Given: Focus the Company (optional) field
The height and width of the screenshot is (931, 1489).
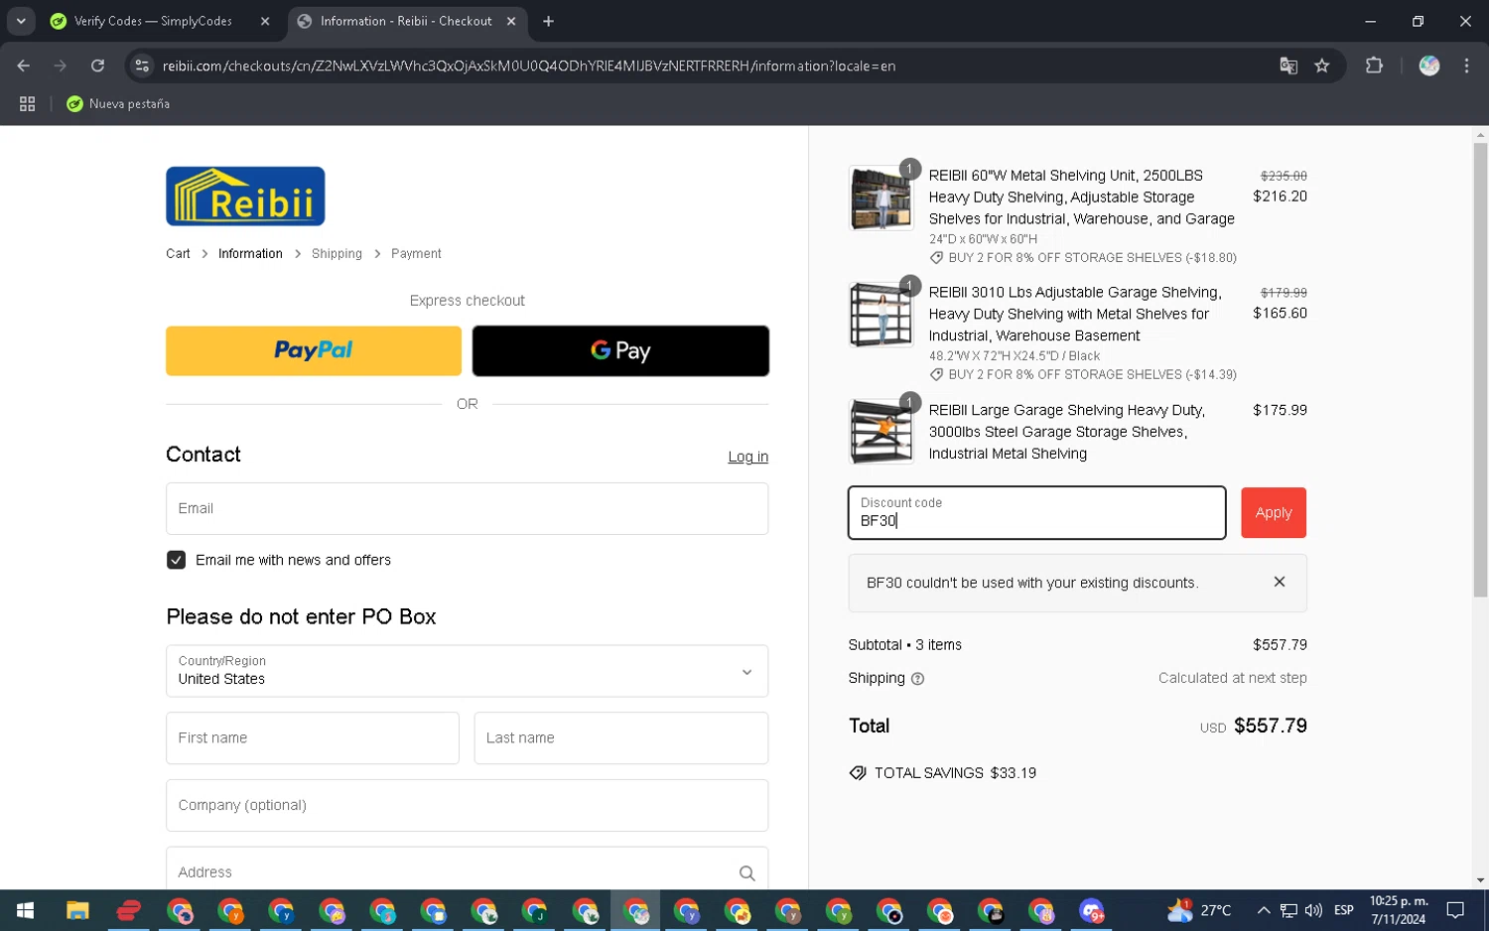Looking at the screenshot, I should pos(467,805).
